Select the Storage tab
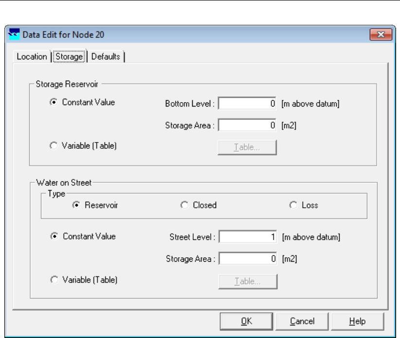400x338 pixels. click(x=70, y=56)
